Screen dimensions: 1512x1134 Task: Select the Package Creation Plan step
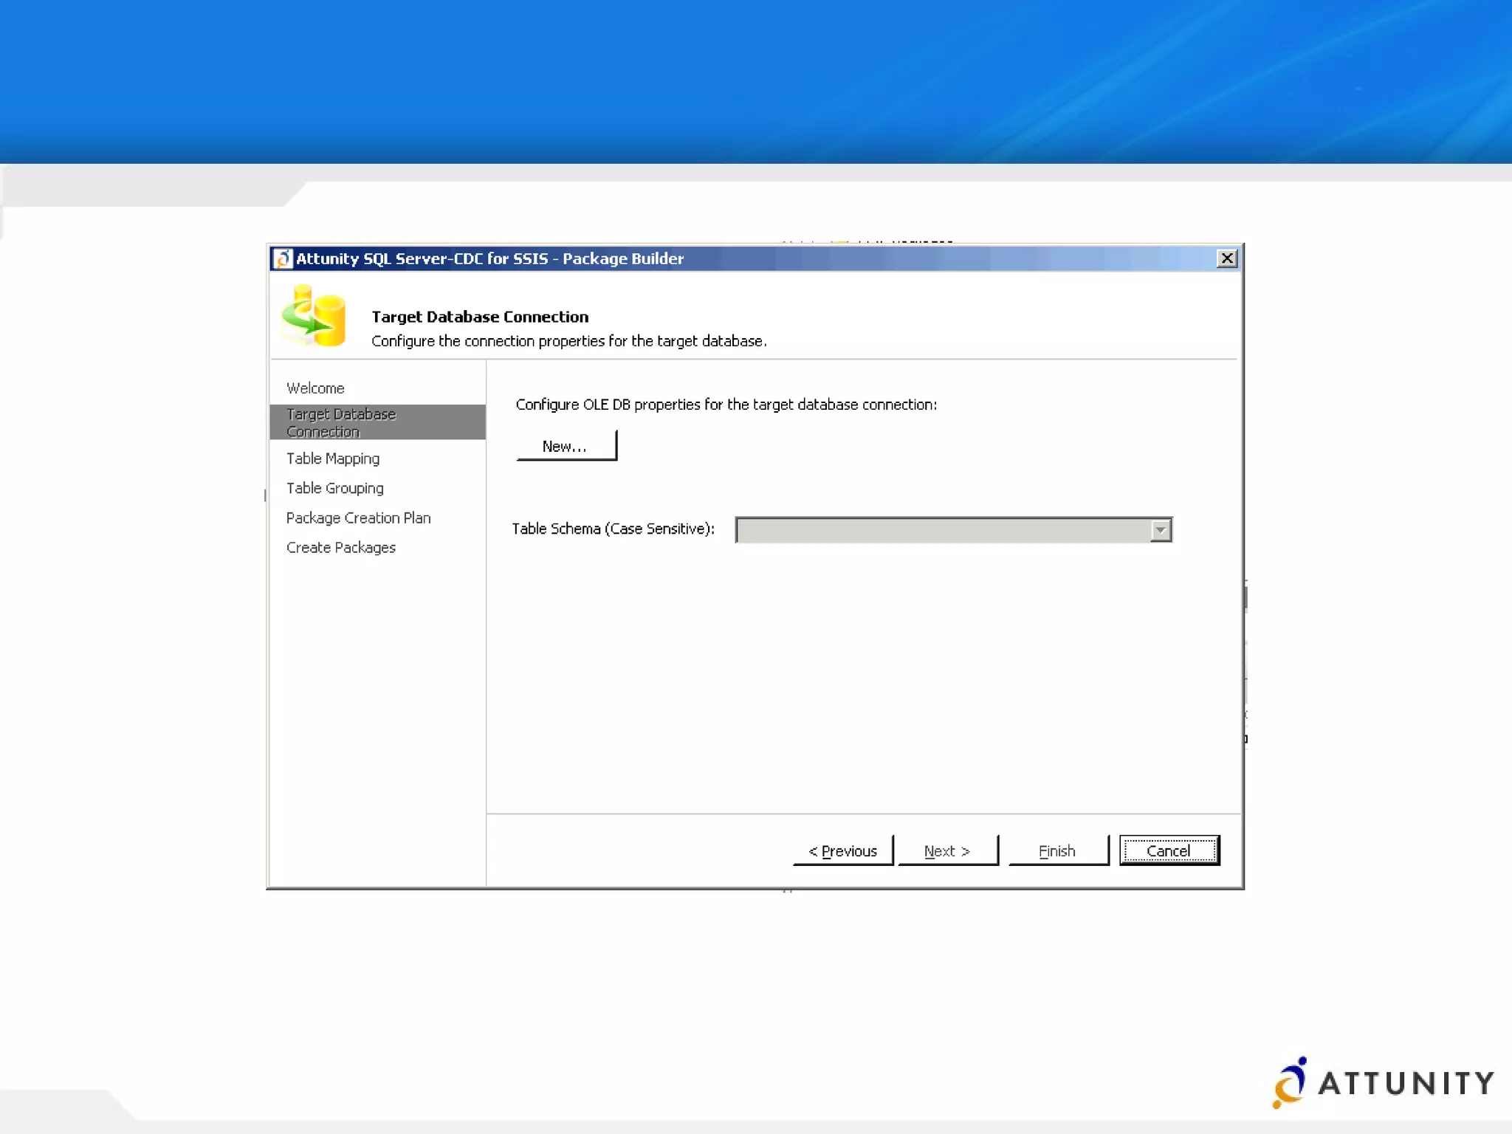pyautogui.click(x=359, y=518)
